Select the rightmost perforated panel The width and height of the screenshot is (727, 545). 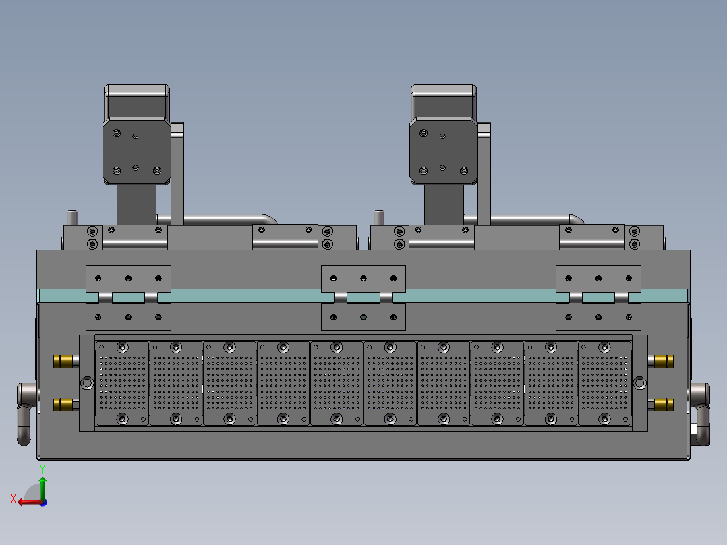[604, 383]
